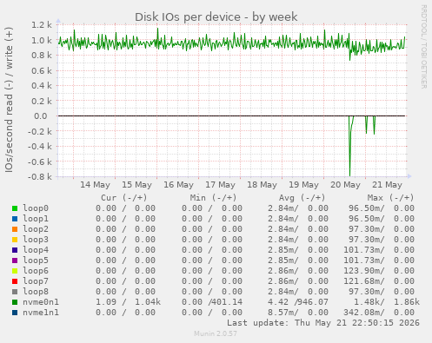Click the 'Min (-/+)' column header

pyautogui.click(x=213, y=198)
